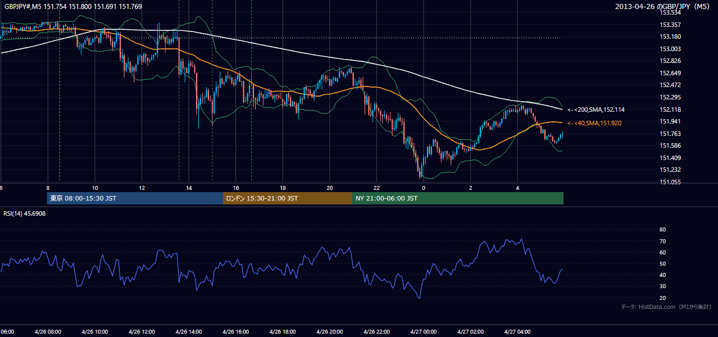This screenshot has height=337, width=718.
Task: Click price axis label 151.763
Action: pos(670,134)
